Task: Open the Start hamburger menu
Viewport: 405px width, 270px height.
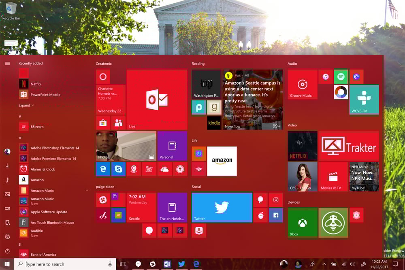Action: tap(7, 63)
